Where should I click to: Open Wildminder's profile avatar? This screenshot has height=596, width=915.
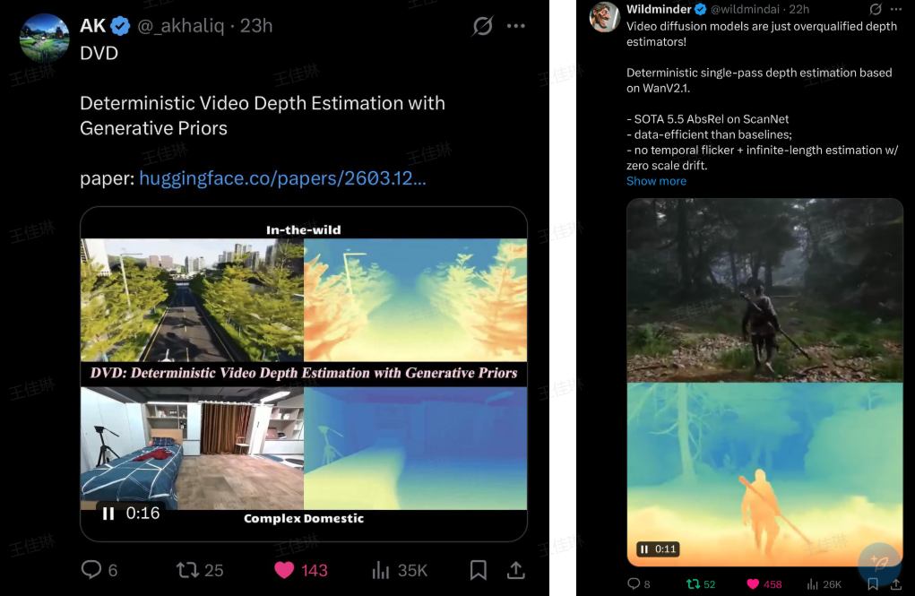pos(603,16)
